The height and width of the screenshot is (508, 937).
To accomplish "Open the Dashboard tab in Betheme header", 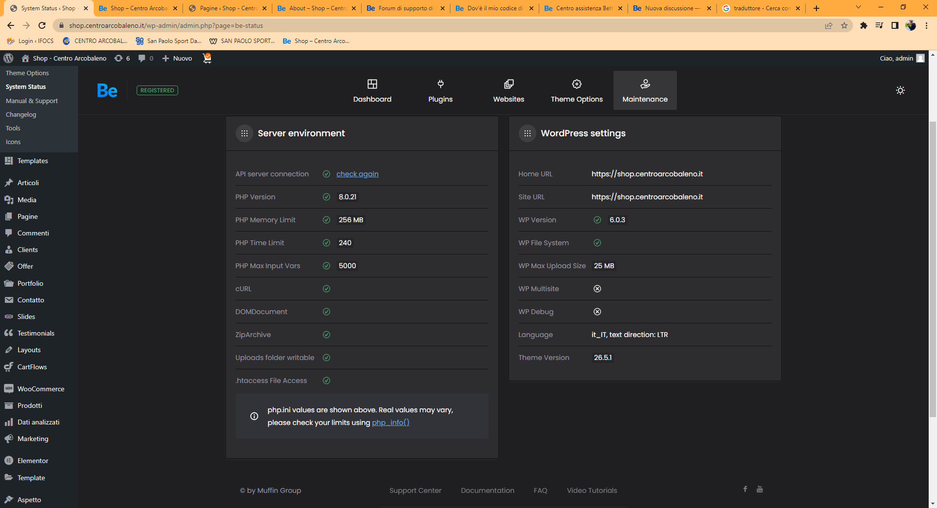I will coord(372,91).
